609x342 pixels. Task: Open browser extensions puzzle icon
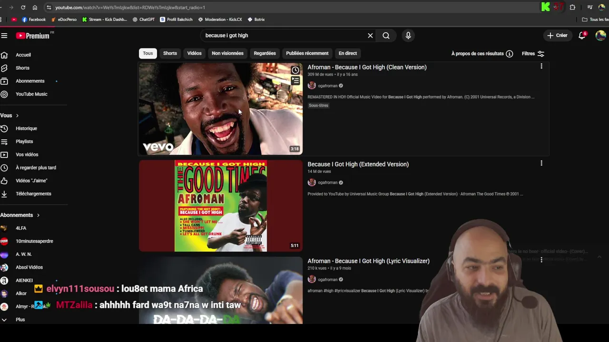572,7
